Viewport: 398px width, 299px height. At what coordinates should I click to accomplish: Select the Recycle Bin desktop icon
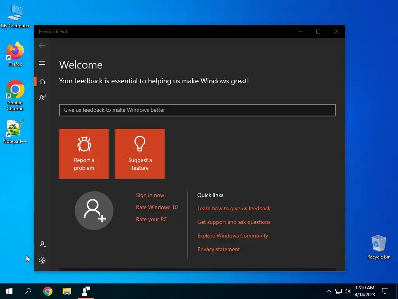coord(379,247)
